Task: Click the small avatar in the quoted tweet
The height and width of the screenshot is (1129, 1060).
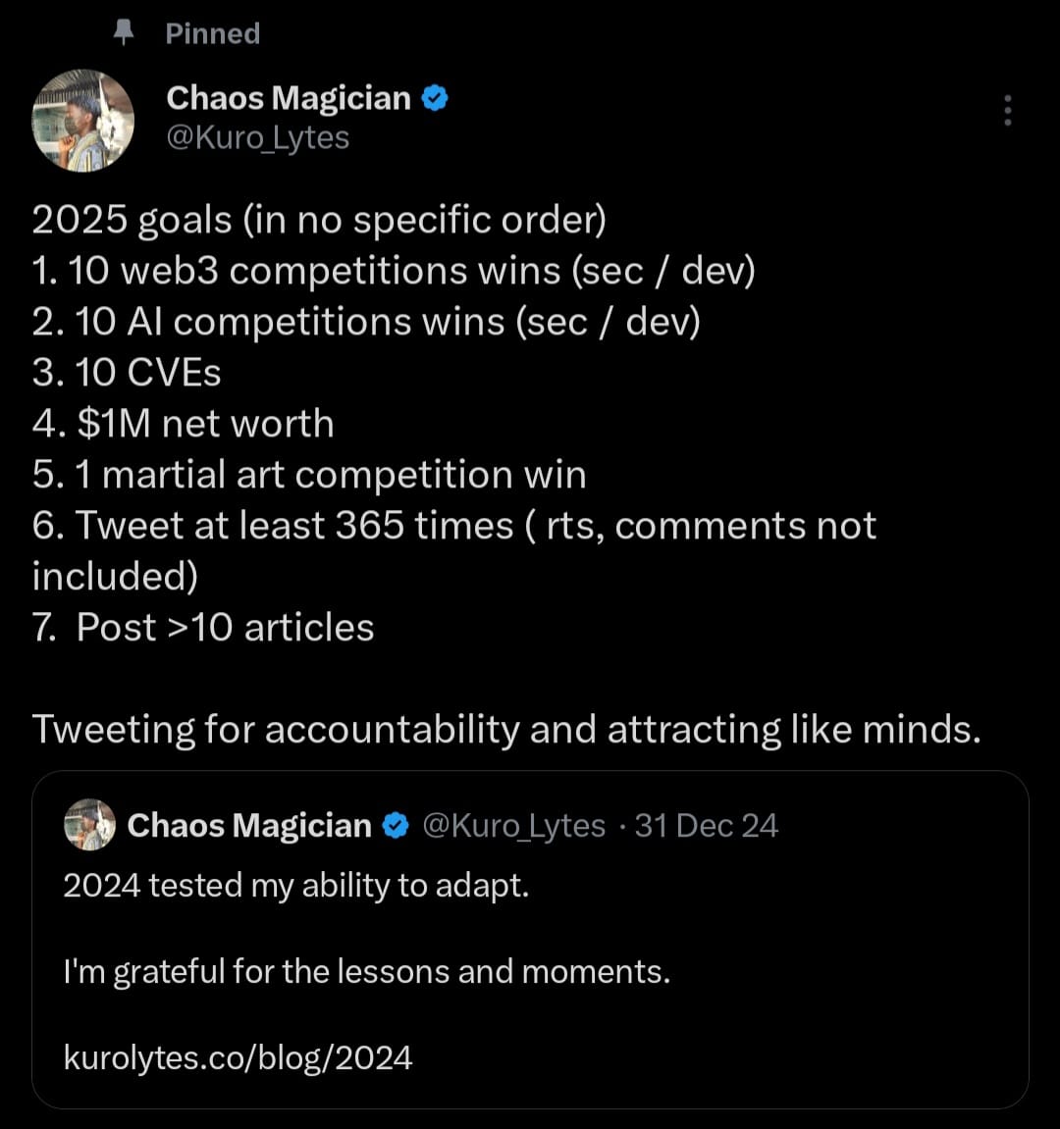Action: (89, 825)
